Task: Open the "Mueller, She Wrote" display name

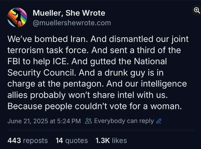Action: [x=69, y=13]
